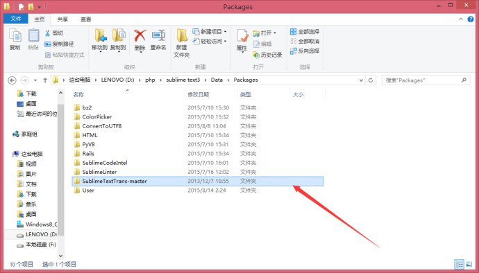The height and width of the screenshot is (273, 479).
Task: Click the php breadcrumb segment
Action: coord(150,80)
